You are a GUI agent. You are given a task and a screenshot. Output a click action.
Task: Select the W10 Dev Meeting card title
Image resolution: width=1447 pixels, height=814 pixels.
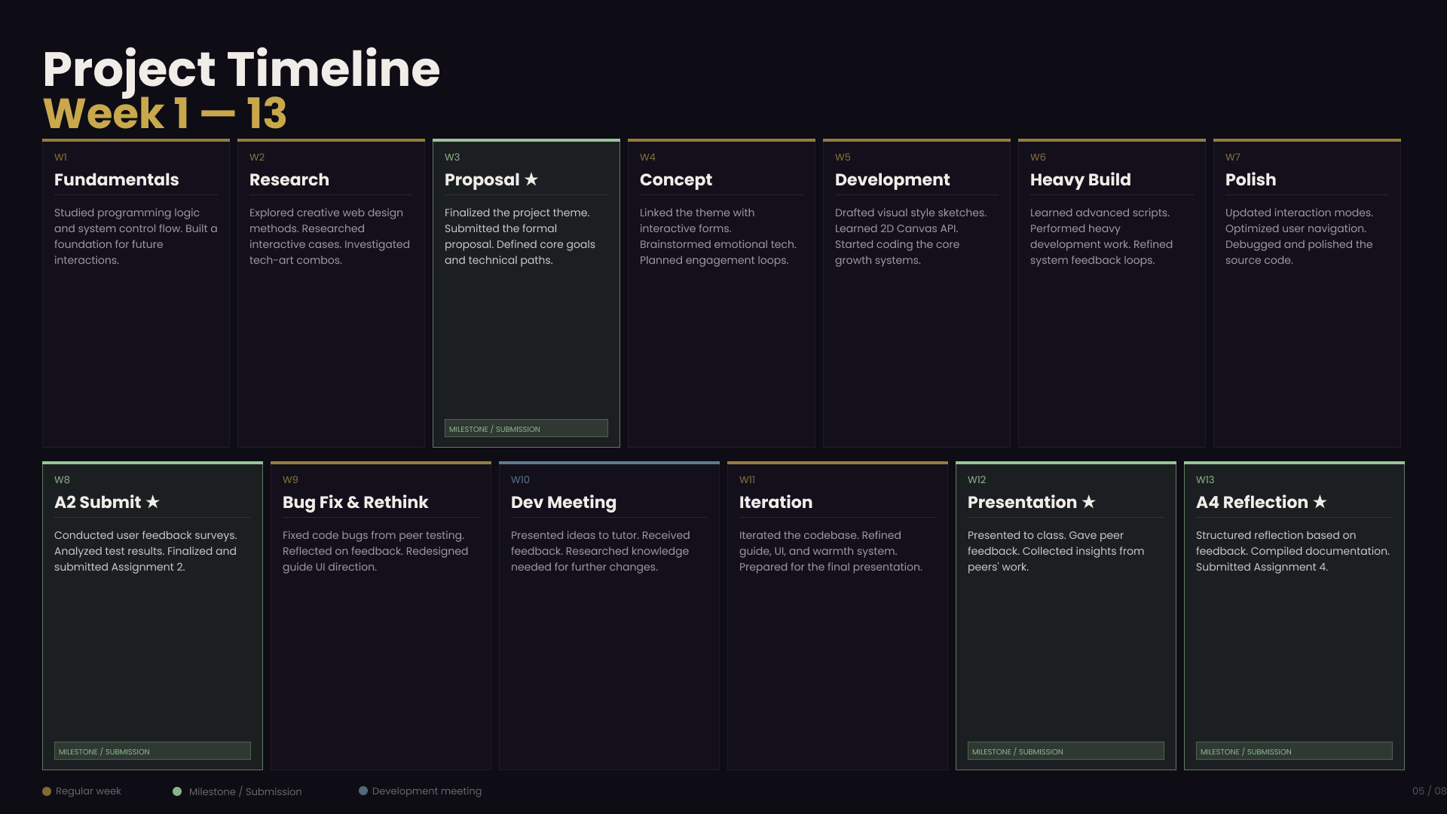coord(564,503)
